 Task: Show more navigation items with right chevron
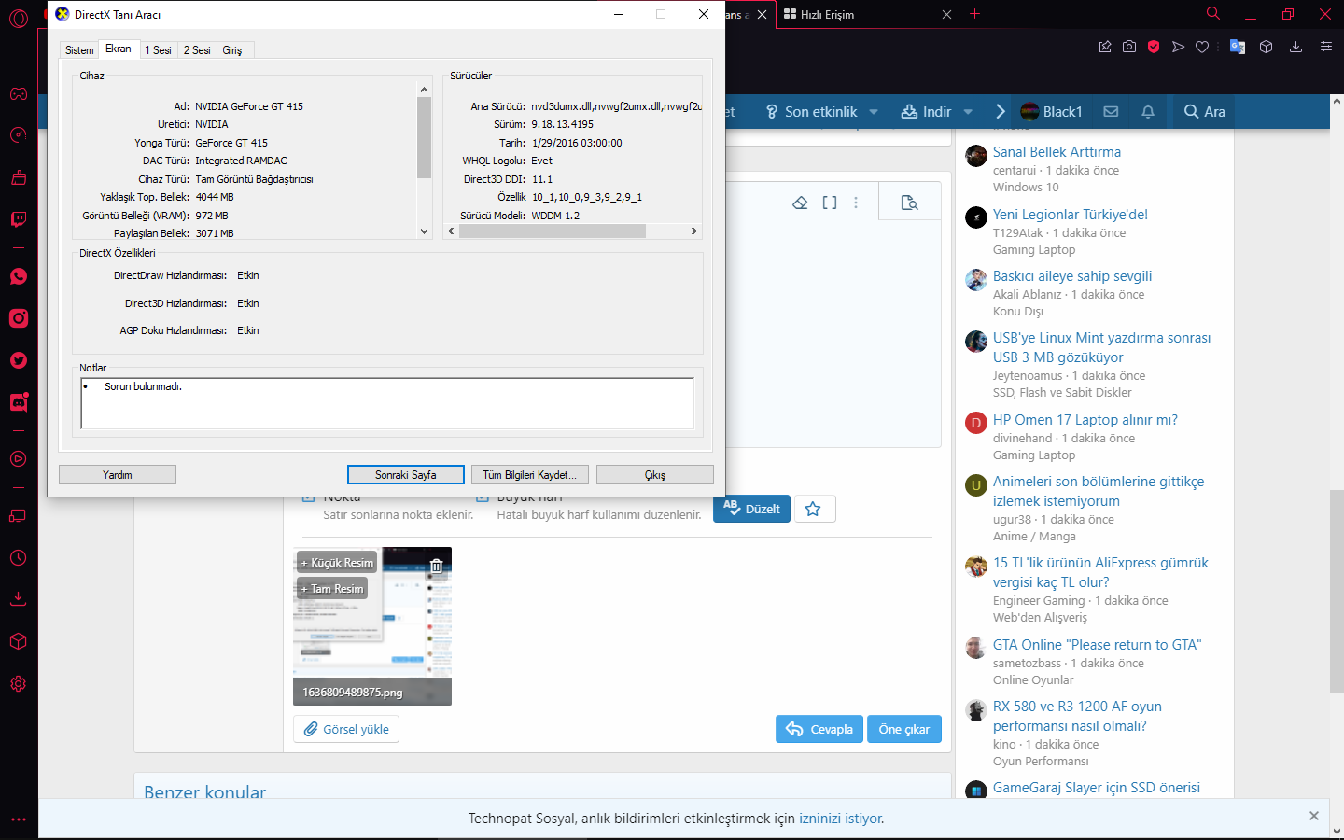click(1000, 111)
